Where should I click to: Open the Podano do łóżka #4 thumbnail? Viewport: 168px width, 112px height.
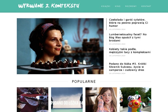click(67, 100)
